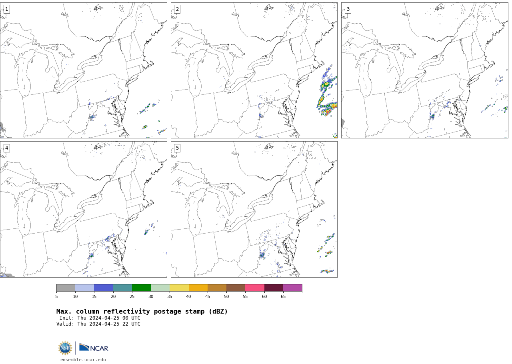Screen dimensions: 512x364
Task: Click the colorbar tick label 65
Action: [283, 296]
